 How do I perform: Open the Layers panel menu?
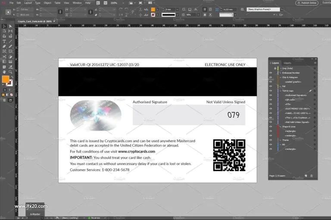315,63
